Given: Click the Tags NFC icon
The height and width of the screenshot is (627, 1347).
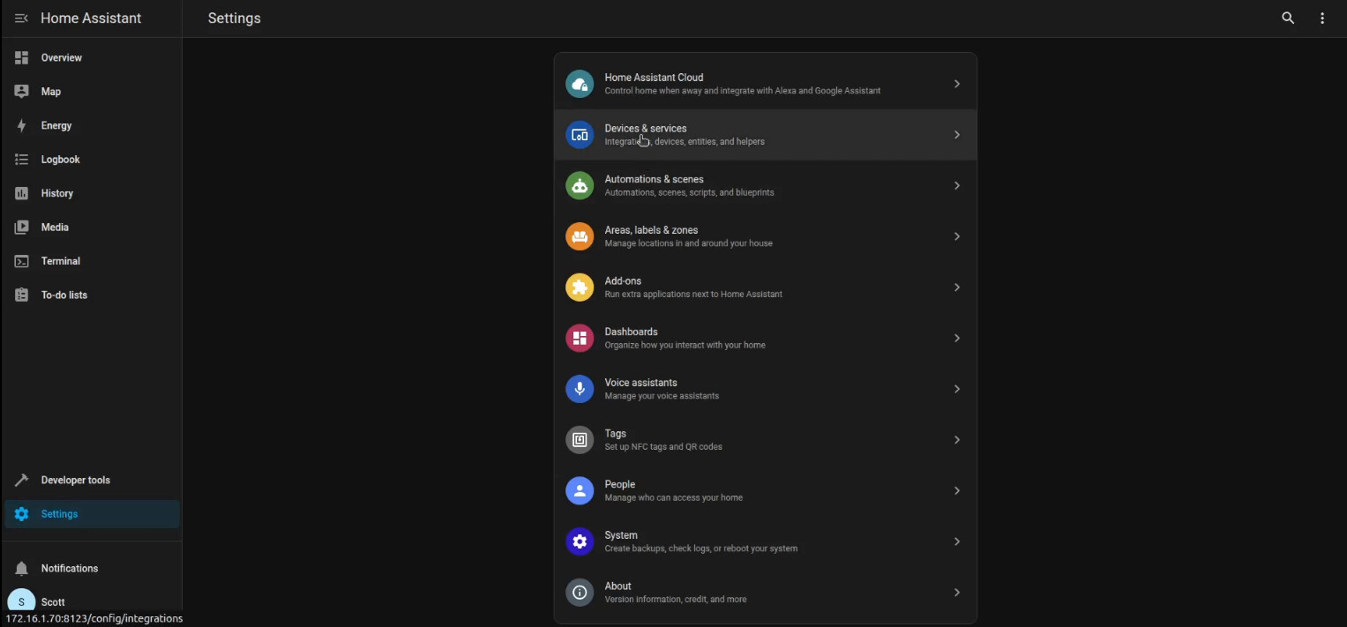Looking at the screenshot, I should (580, 440).
